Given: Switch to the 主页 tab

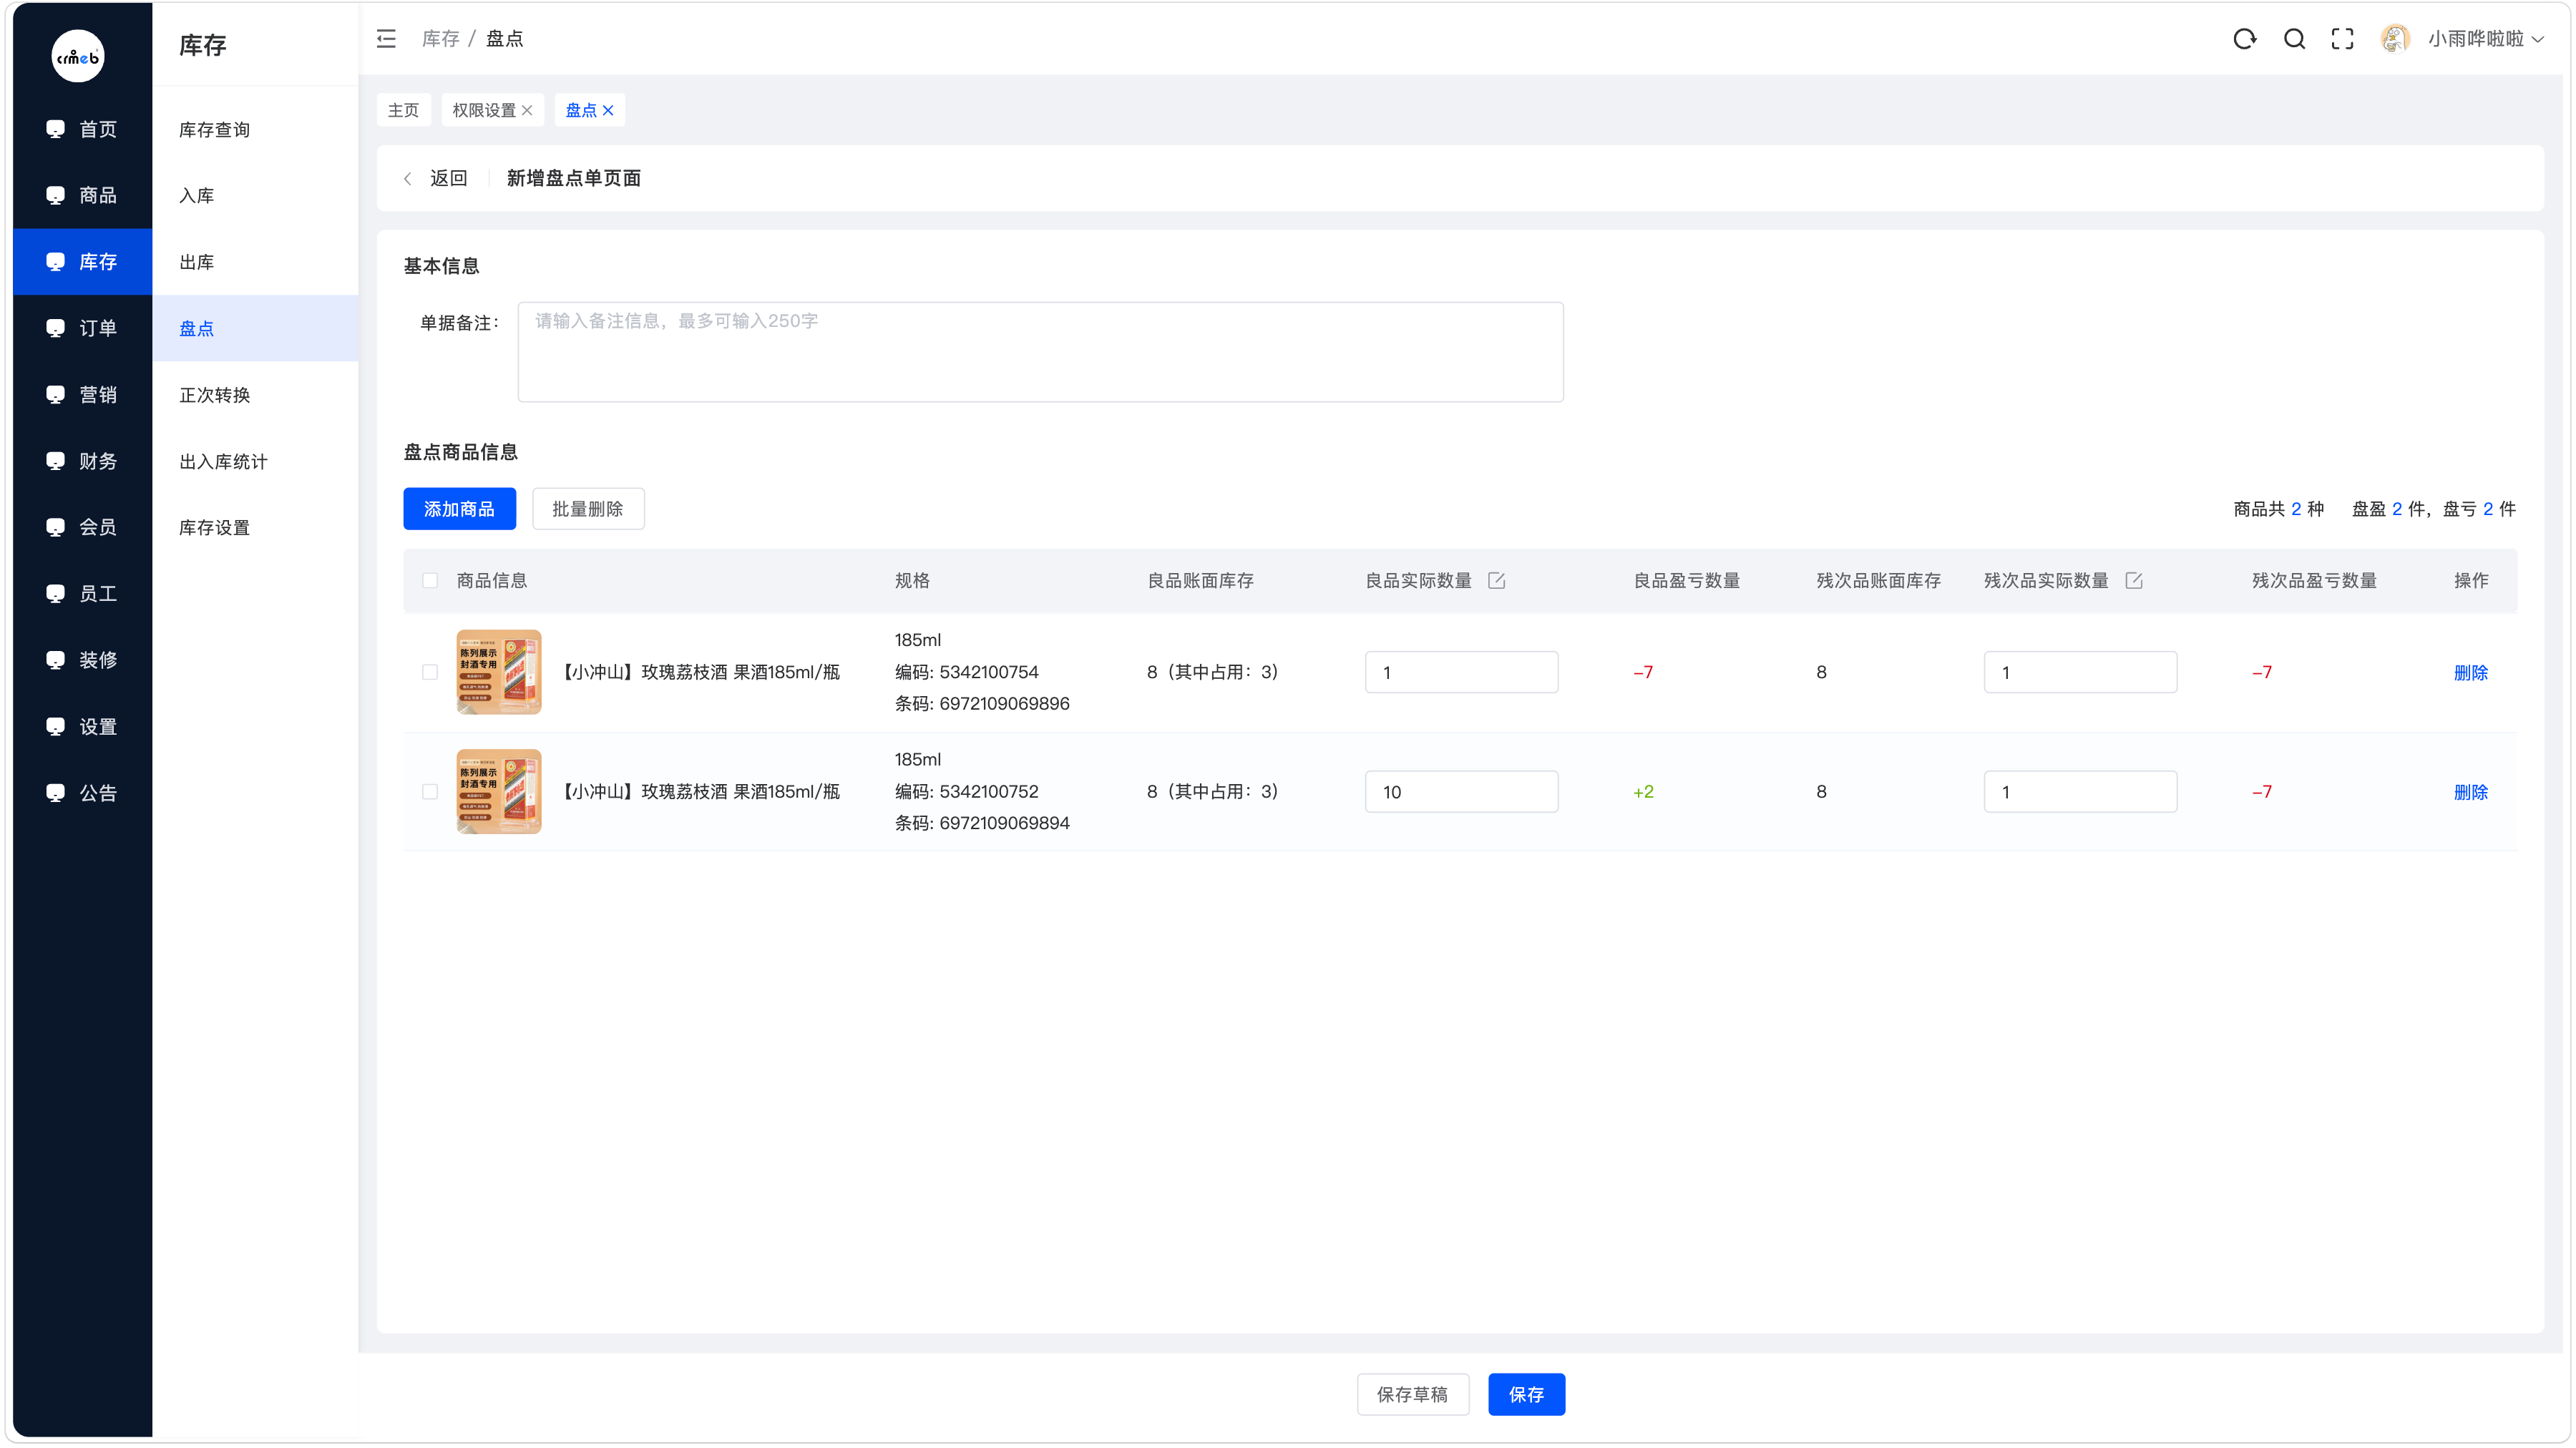Looking at the screenshot, I should click(404, 111).
